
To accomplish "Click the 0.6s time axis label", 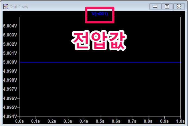I will (116, 121).
